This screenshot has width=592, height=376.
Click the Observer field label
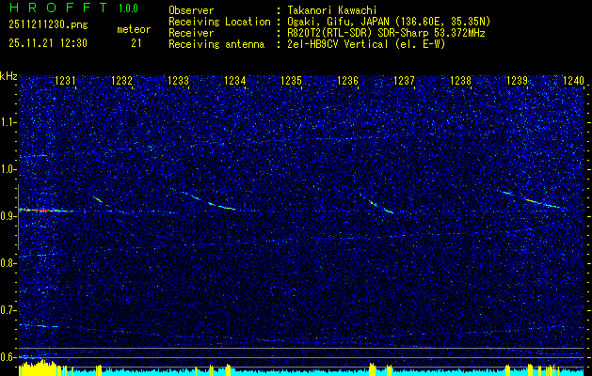pos(191,10)
